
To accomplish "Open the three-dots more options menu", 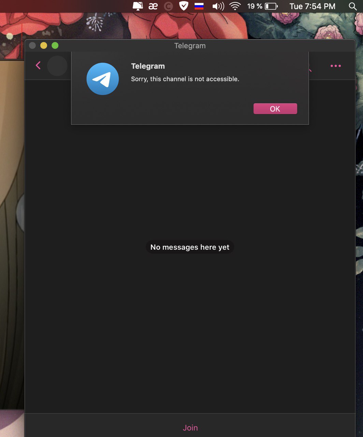I will point(336,66).
